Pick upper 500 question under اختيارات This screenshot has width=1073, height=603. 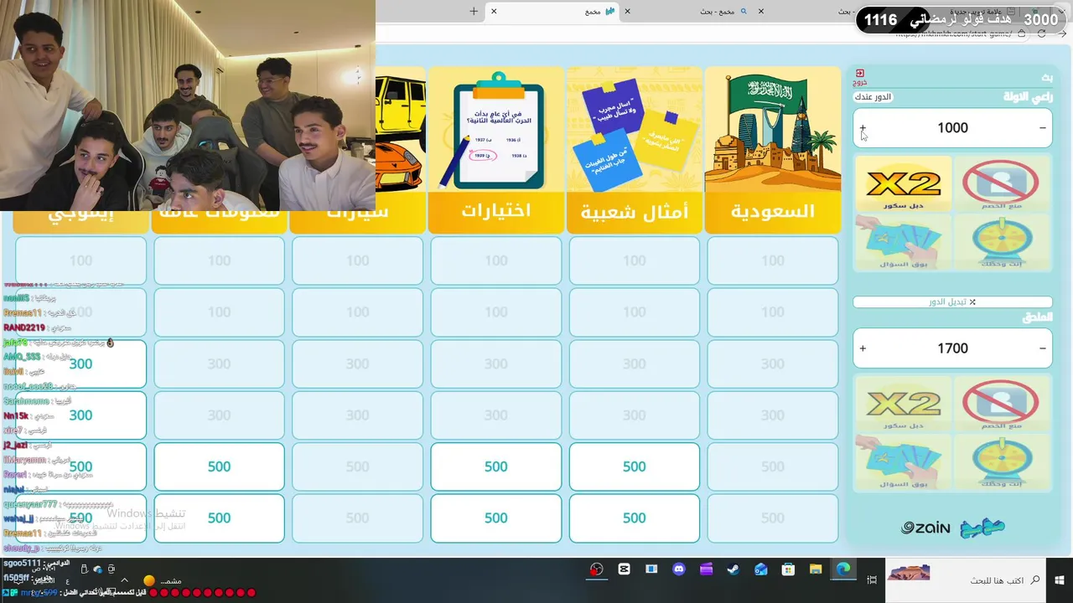pyautogui.click(x=495, y=466)
